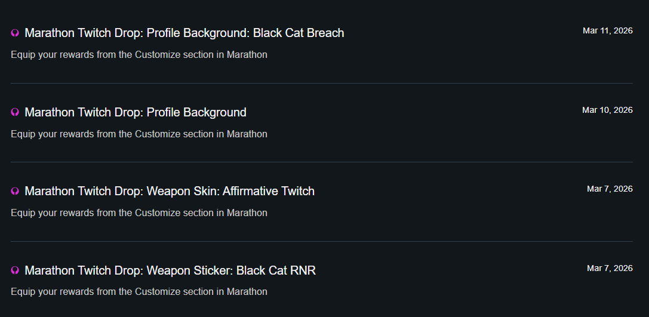Click the drop icon next to plain Profile Background entry
Image resolution: width=649 pixels, height=317 pixels.
[16, 112]
